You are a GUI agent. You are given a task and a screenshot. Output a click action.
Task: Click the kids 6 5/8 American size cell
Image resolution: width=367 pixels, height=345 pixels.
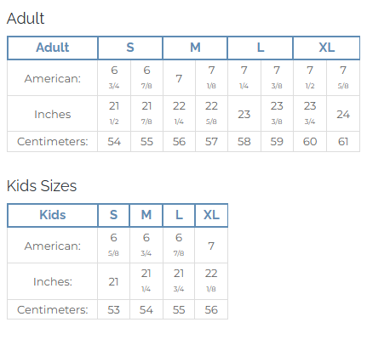pos(113,245)
